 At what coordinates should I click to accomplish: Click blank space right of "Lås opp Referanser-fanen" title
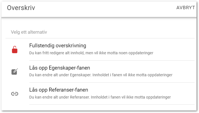pos(139,90)
